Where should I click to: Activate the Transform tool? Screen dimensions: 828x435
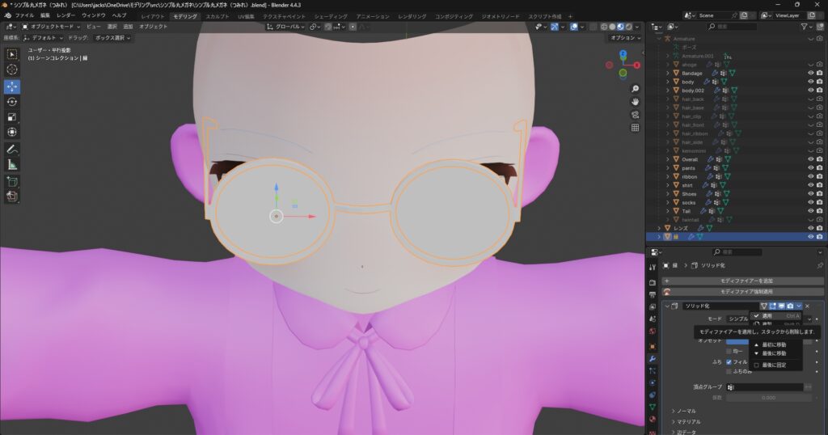tap(11, 132)
